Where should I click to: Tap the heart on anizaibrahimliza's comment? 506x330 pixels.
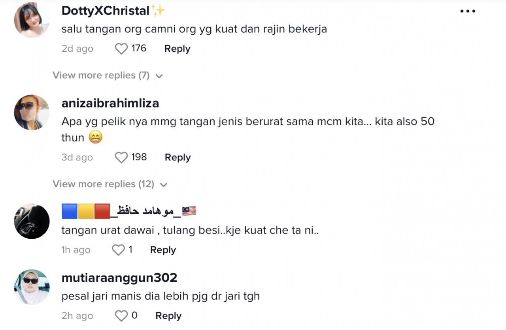[121, 157]
